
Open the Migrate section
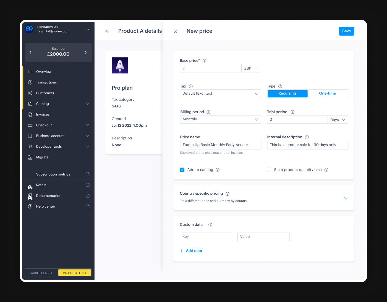42,157
